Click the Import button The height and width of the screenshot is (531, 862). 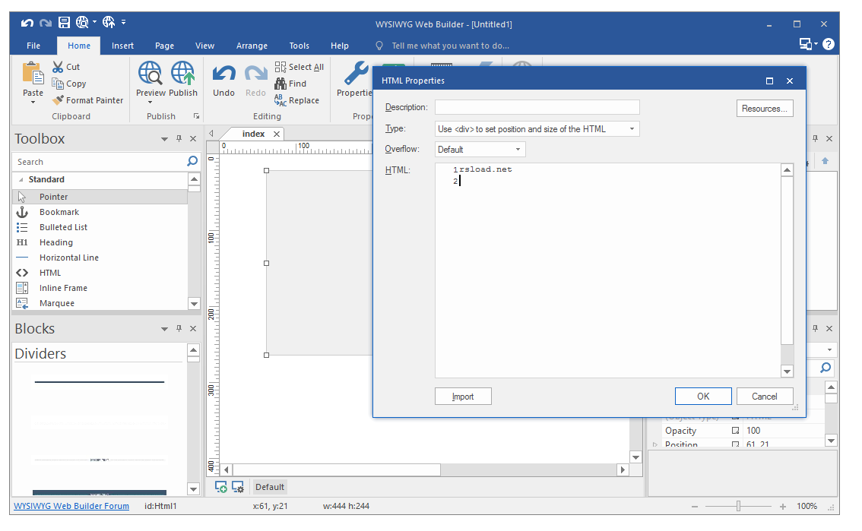point(463,397)
